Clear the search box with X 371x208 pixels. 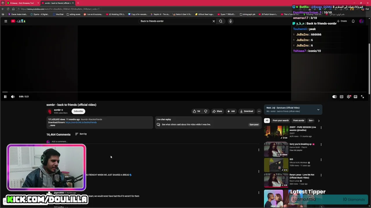click(x=214, y=21)
